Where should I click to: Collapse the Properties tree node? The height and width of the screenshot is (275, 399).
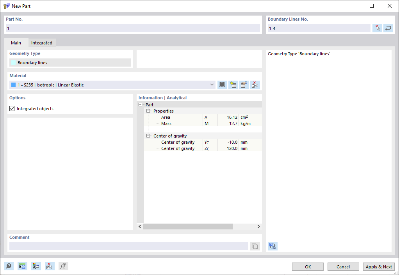148,111
